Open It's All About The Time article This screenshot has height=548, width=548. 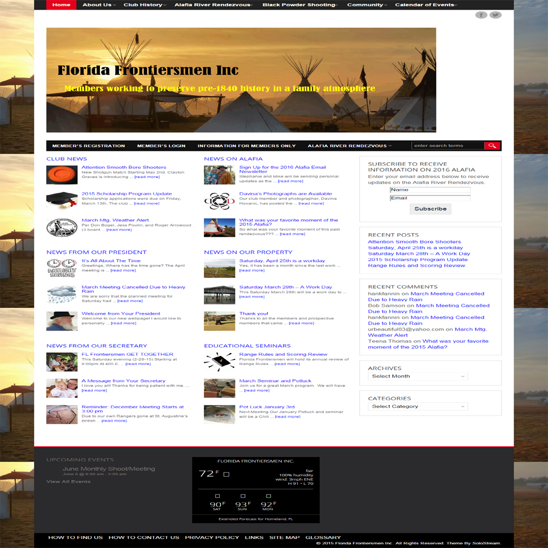pos(111,260)
